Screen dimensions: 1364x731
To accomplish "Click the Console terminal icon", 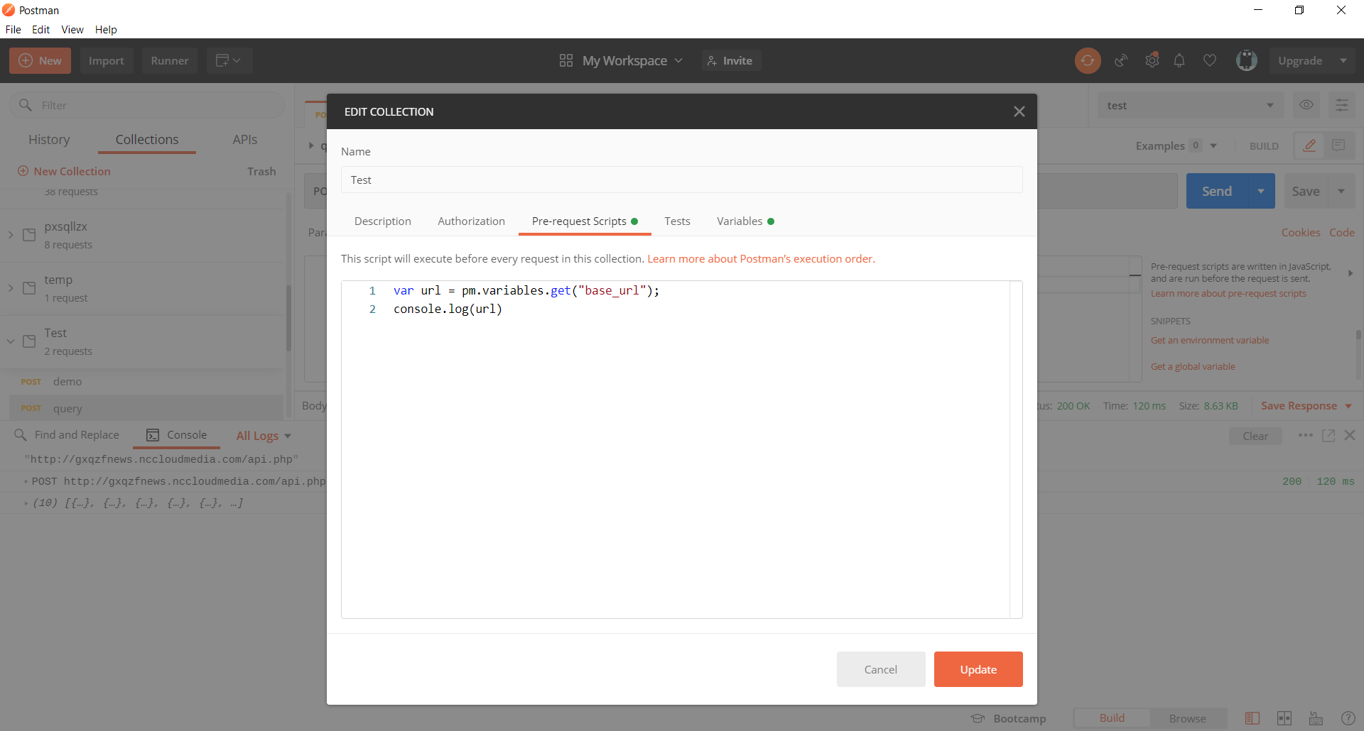I will (x=153, y=435).
